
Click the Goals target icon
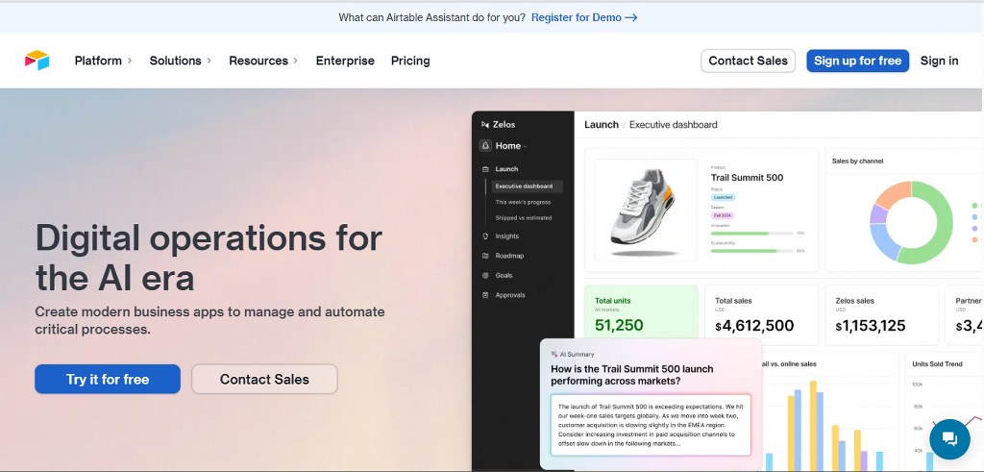[485, 275]
